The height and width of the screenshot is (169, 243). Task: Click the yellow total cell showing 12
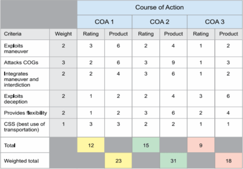click(x=91, y=145)
